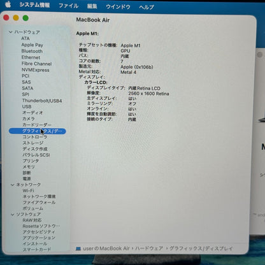Select RAW対応 in the sidebar
Viewport: 265px width, 265px height.
click(32, 220)
